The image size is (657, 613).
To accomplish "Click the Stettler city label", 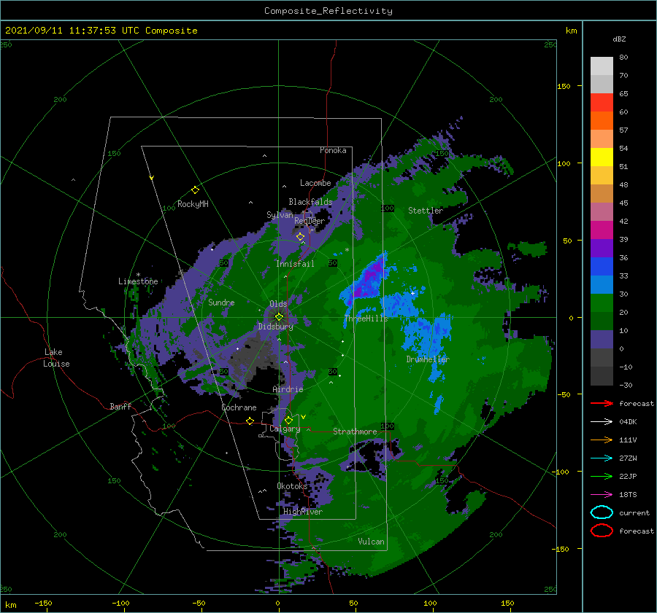I will coord(426,211).
